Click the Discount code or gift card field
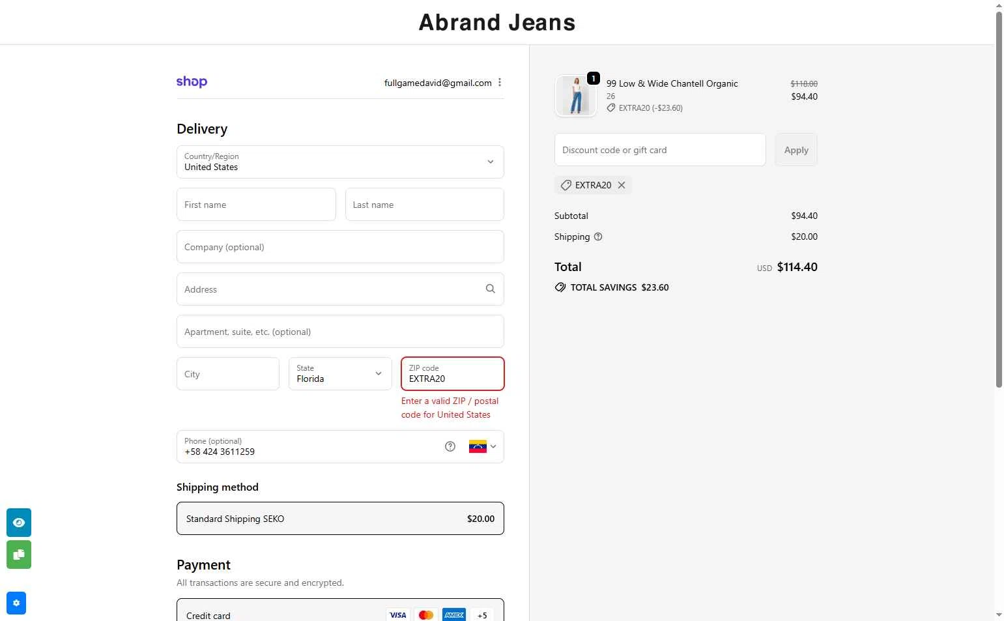 pos(660,150)
